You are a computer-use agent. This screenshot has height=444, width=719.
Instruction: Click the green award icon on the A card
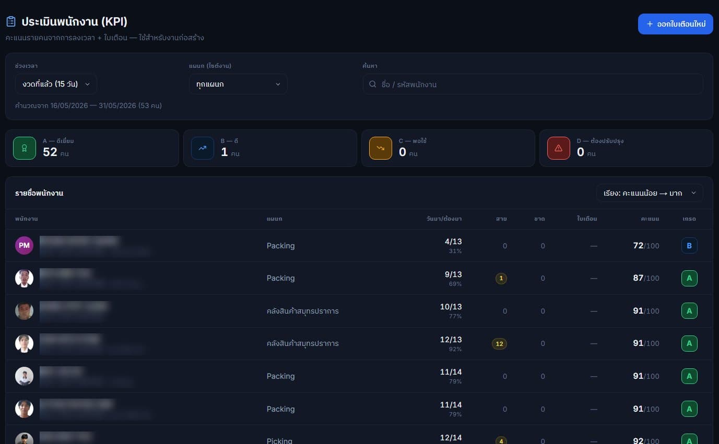[x=25, y=148]
